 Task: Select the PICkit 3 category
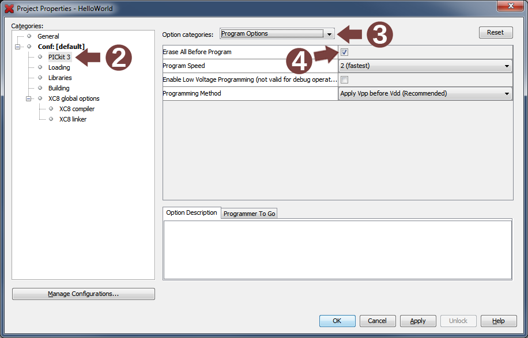coord(59,57)
